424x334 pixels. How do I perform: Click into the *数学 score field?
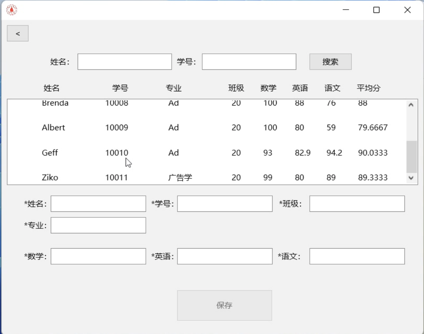click(x=98, y=256)
